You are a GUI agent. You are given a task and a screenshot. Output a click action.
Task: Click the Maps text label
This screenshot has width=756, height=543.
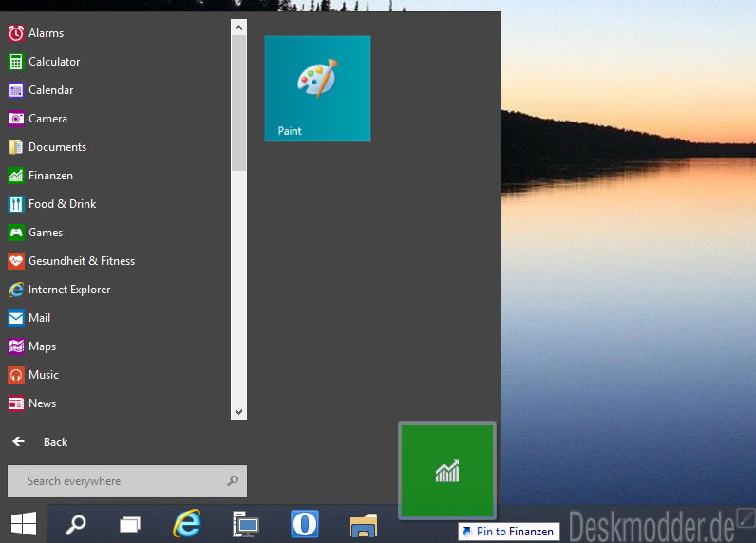[42, 346]
